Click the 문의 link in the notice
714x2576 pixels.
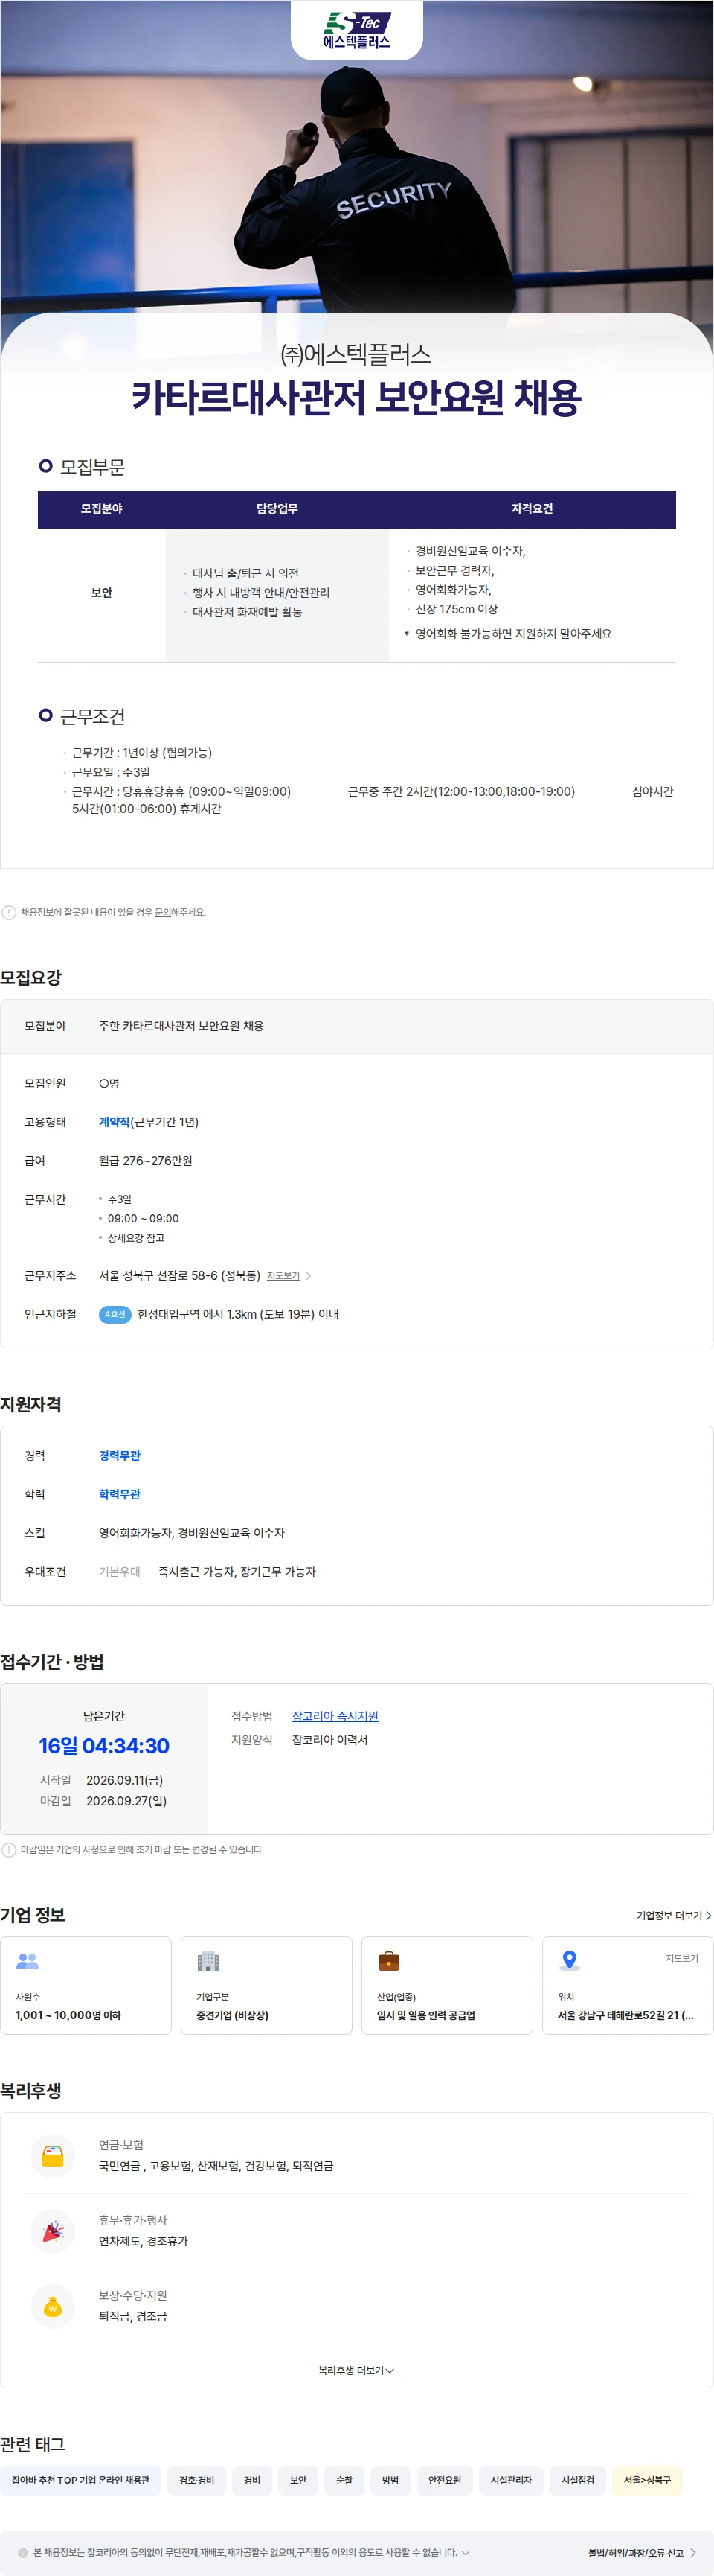click(x=162, y=912)
